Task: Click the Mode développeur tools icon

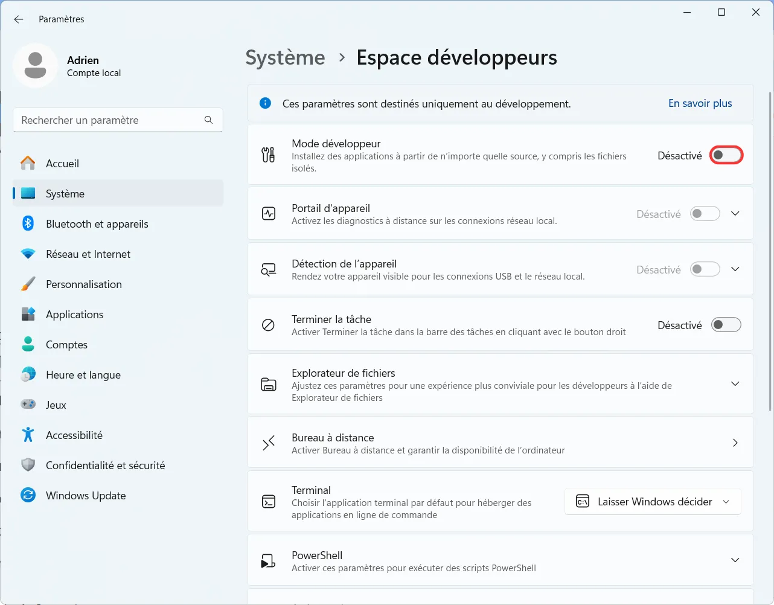Action: (x=268, y=155)
